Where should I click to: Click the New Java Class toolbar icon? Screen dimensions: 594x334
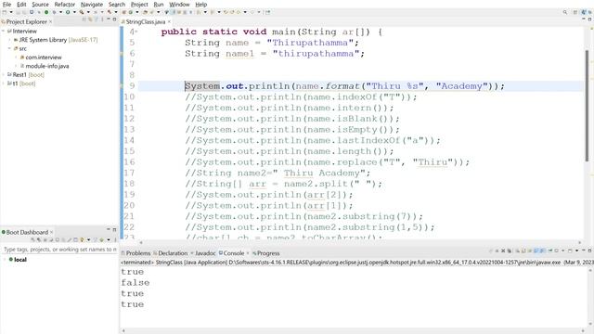(x=130, y=12)
